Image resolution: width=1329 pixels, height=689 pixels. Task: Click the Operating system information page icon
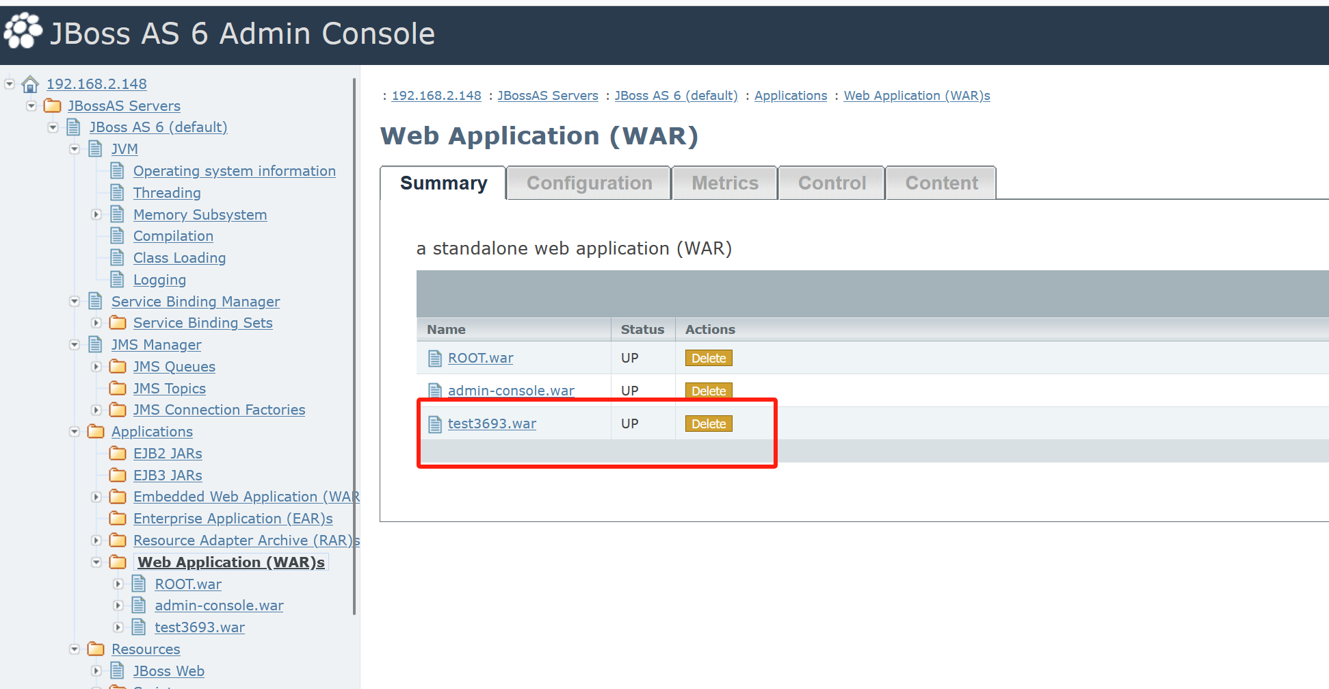[118, 170]
